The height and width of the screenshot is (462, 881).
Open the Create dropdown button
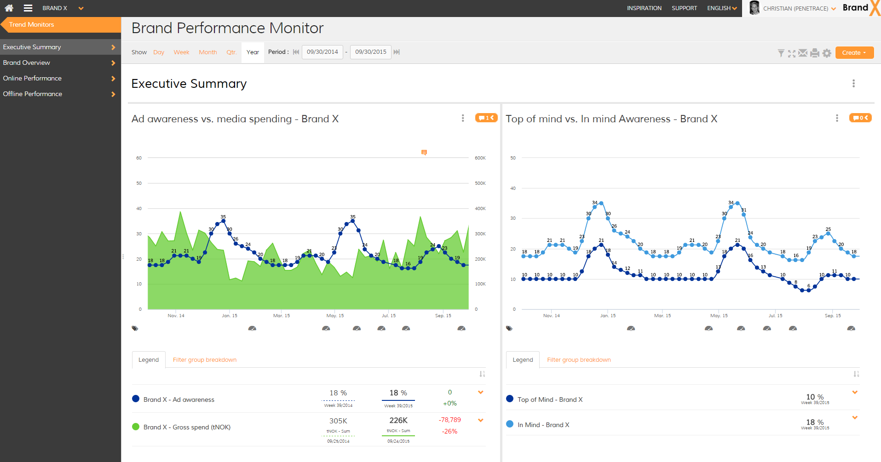[x=854, y=53]
